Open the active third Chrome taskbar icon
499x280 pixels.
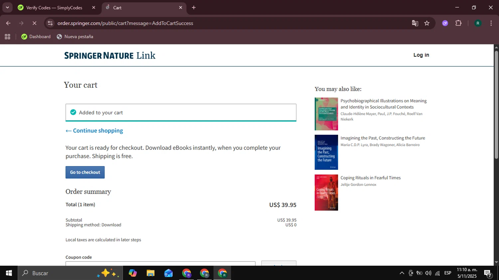coord(222,273)
